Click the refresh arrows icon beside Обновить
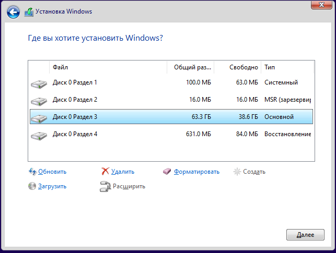Viewport: 336px width, 253px height. coord(32,172)
